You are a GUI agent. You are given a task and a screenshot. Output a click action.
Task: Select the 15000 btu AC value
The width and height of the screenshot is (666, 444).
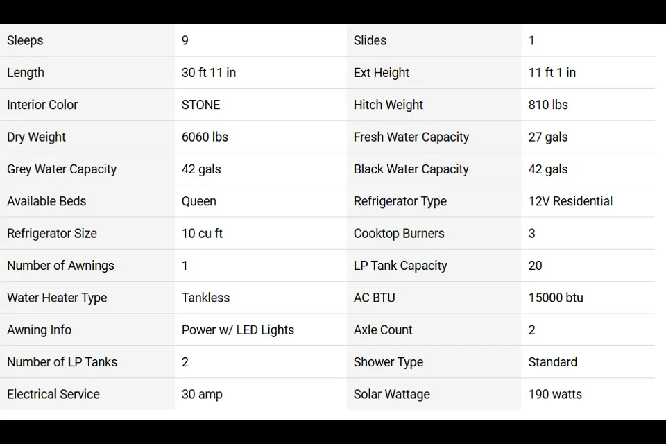(555, 298)
